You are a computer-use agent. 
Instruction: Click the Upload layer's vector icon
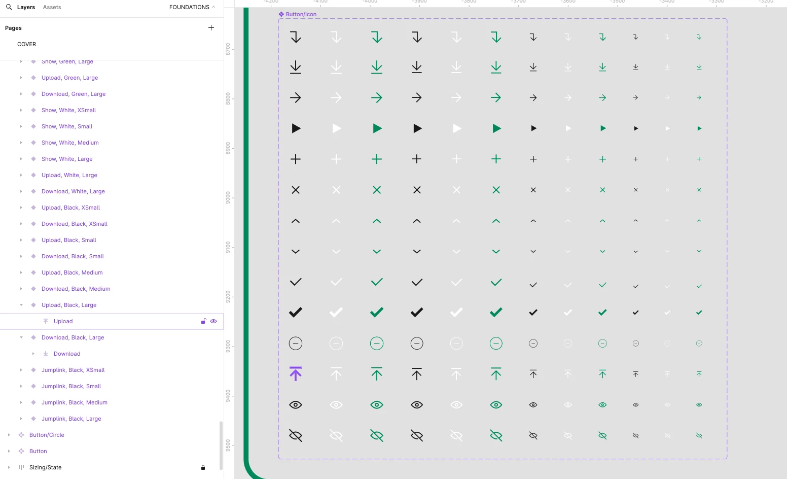click(x=46, y=321)
